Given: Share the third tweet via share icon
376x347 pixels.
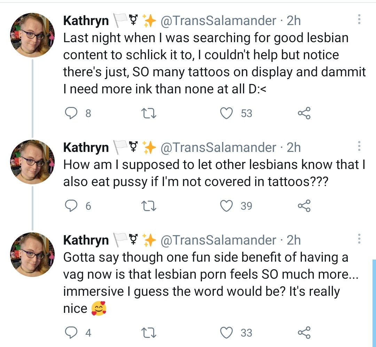Looking at the screenshot, I should tap(304, 332).
